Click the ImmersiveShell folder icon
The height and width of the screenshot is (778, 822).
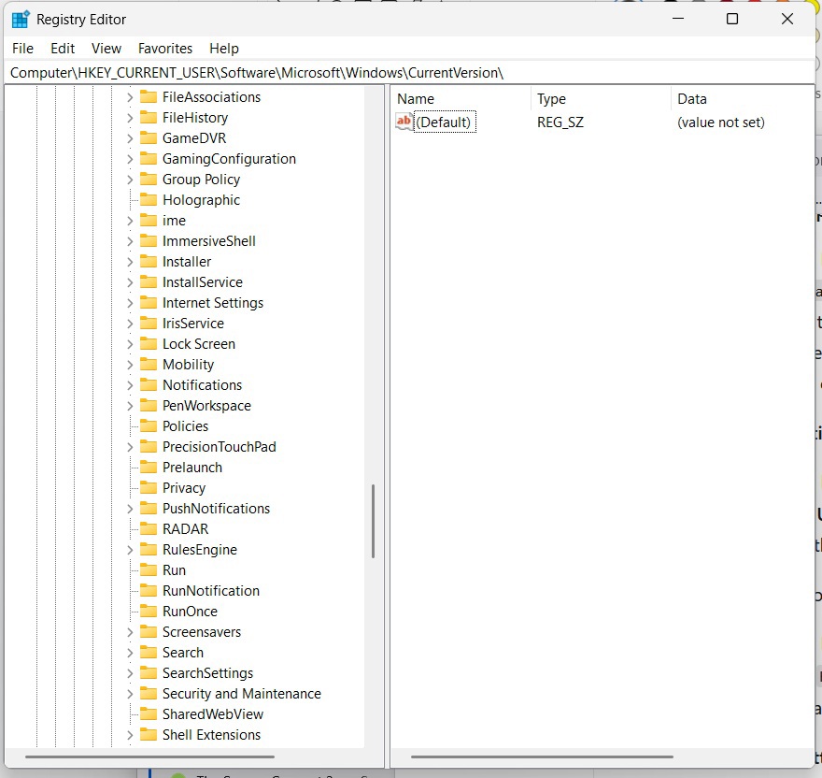coord(149,241)
